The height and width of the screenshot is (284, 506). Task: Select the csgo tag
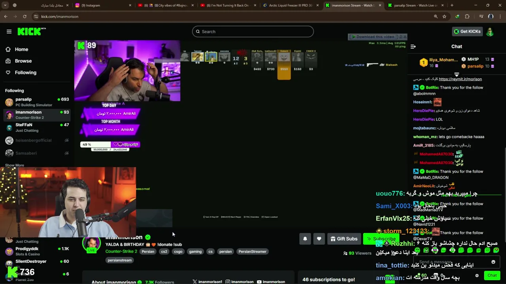(x=178, y=252)
